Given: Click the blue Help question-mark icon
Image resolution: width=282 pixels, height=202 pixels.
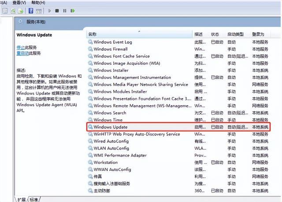Looking at the screenshot, I should [x=31, y=11].
